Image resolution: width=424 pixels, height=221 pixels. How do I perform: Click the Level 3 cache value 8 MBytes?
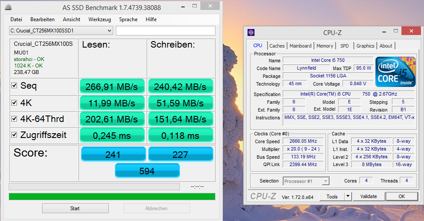[x=372, y=164]
